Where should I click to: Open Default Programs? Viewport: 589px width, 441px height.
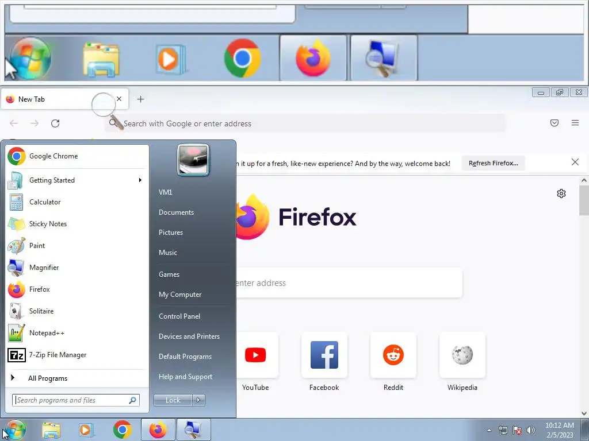[185, 357]
